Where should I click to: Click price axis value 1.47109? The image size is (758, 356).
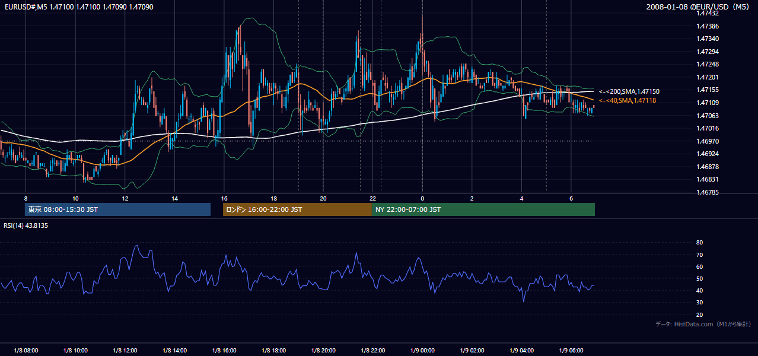(708, 103)
